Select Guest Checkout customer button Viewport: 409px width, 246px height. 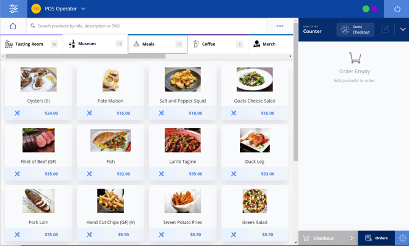tap(355, 29)
